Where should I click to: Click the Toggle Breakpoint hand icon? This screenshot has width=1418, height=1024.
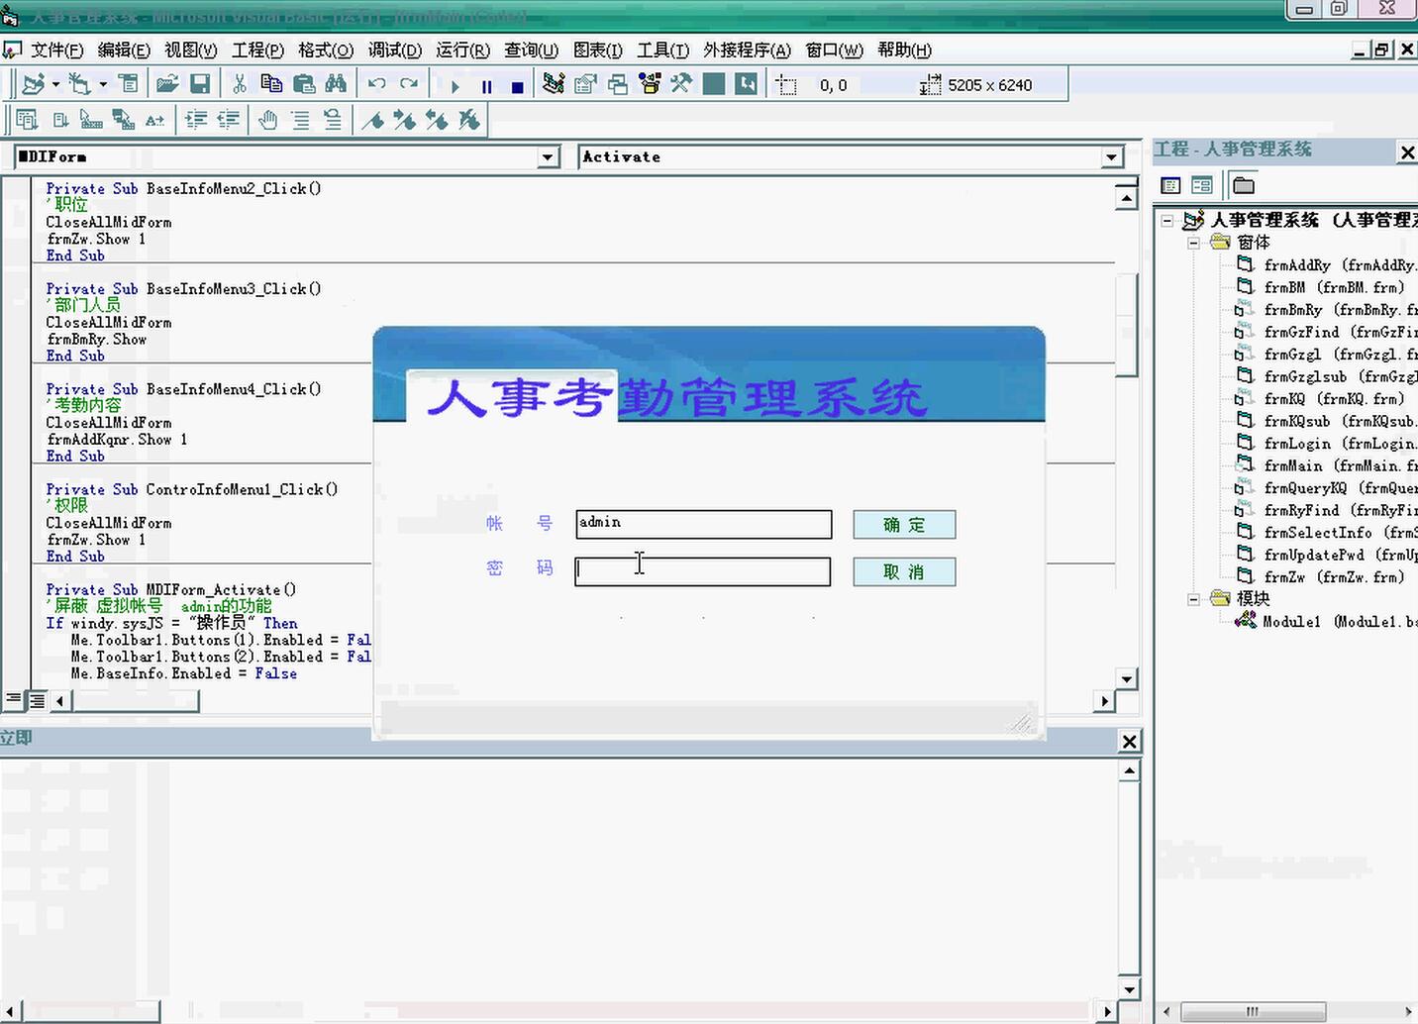(x=268, y=120)
